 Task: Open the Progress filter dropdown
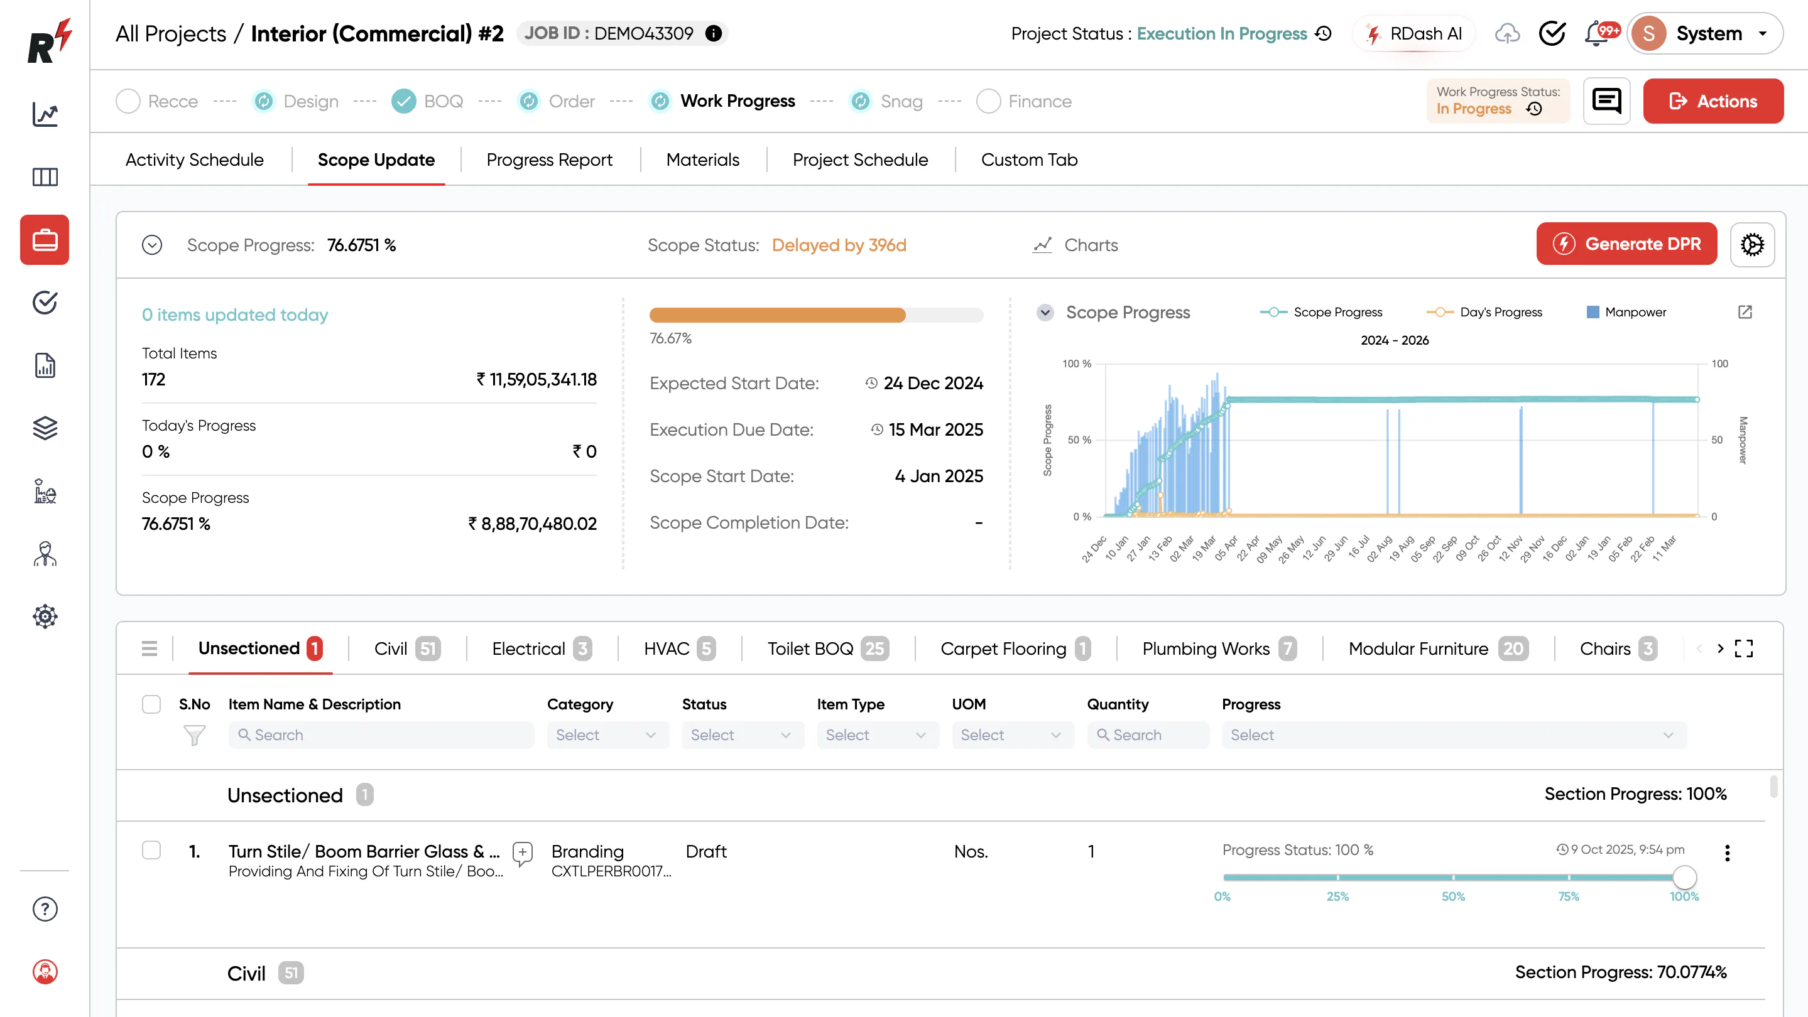pos(1454,735)
